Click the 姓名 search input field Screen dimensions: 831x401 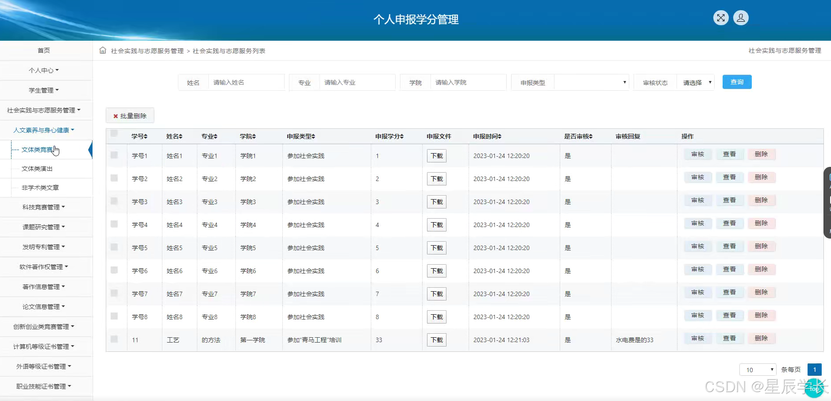pyautogui.click(x=246, y=82)
